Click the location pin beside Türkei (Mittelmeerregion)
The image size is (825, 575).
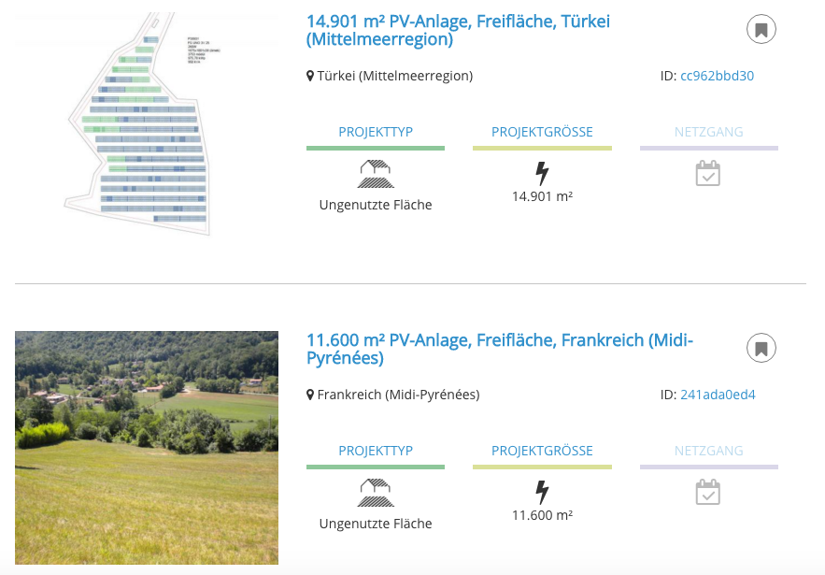click(x=311, y=76)
